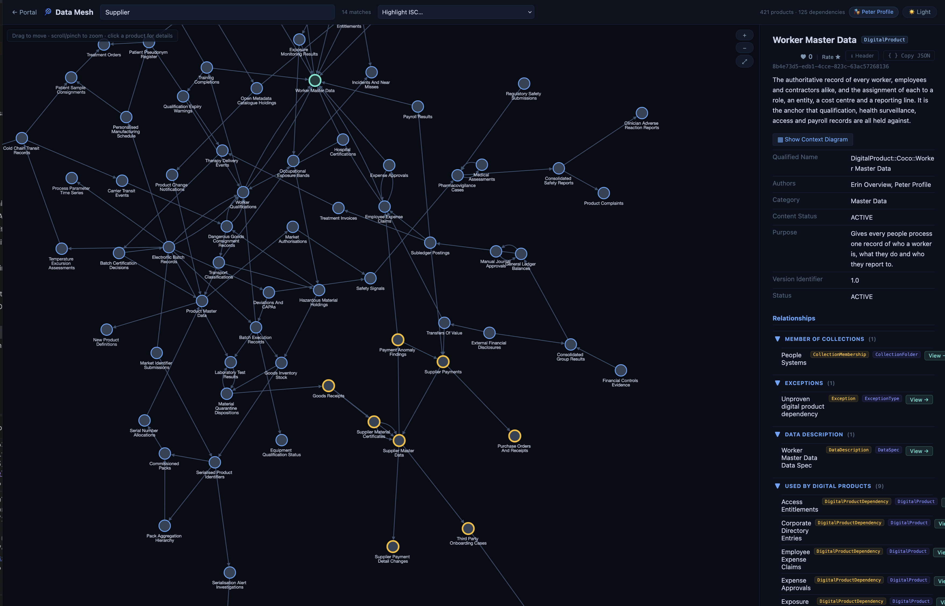Select the Financial Controls Evidence node

click(621, 370)
